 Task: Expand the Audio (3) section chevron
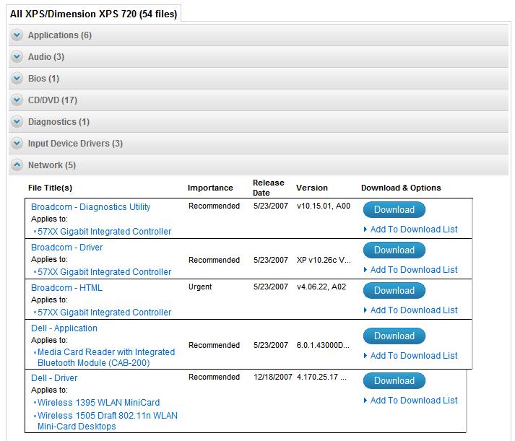pyautogui.click(x=17, y=56)
